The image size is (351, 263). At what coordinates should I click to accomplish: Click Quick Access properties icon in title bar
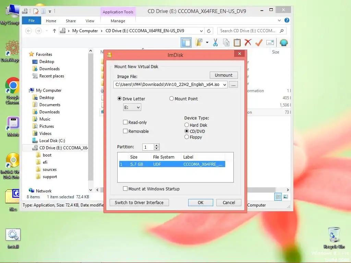click(36, 11)
